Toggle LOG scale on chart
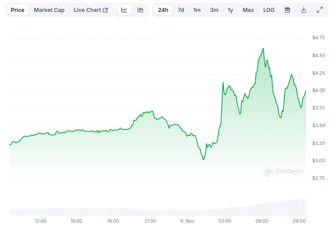 point(269,10)
